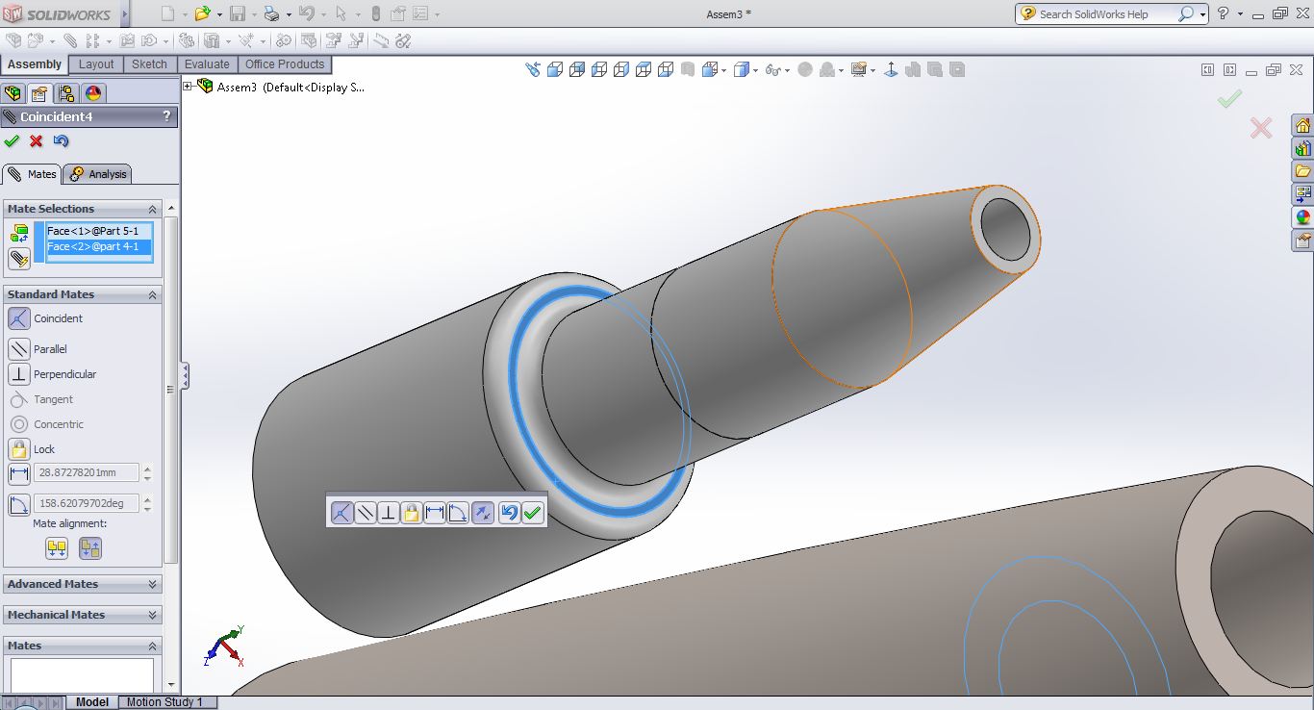Open the DisplayManager color-ball tab
The width and height of the screenshot is (1314, 710).
pyautogui.click(x=93, y=93)
